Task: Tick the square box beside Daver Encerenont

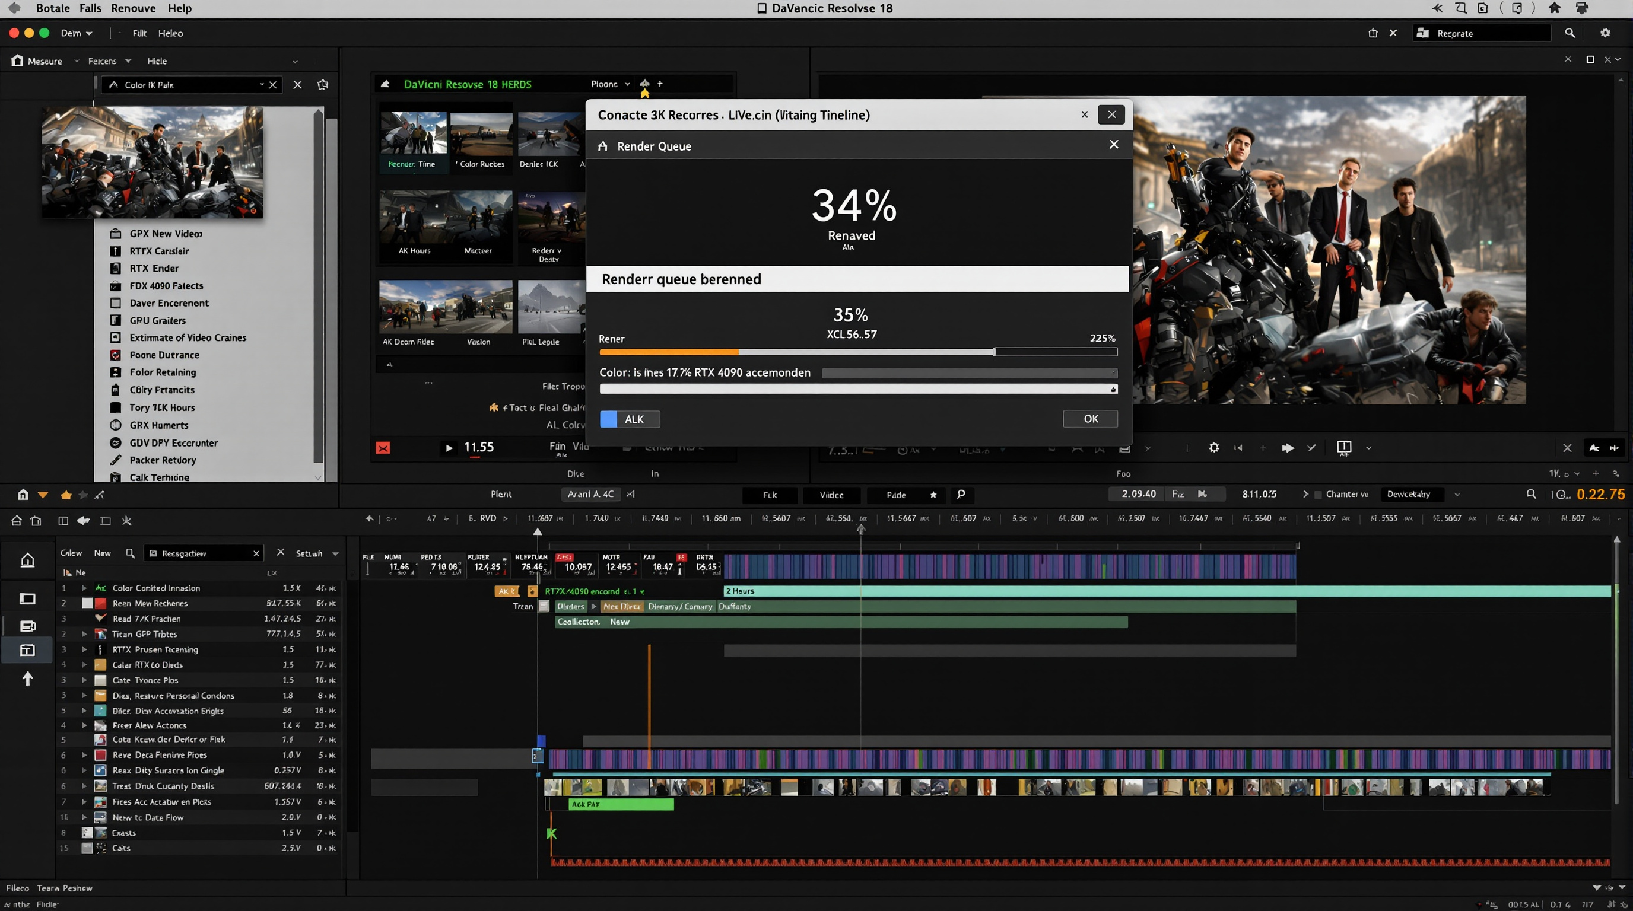Action: click(x=115, y=304)
